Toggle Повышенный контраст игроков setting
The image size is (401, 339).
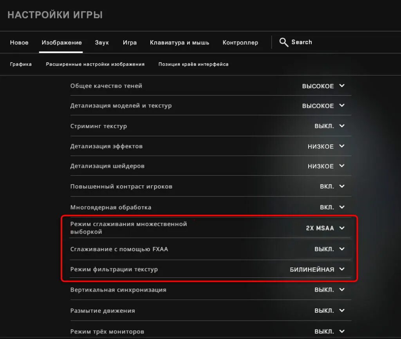(332, 186)
